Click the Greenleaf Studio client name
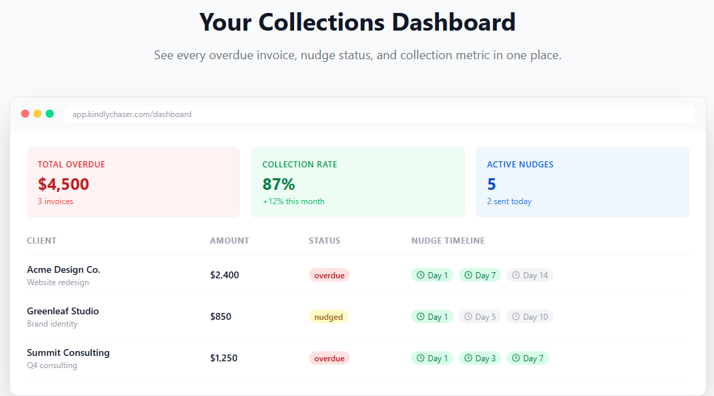 (x=62, y=311)
